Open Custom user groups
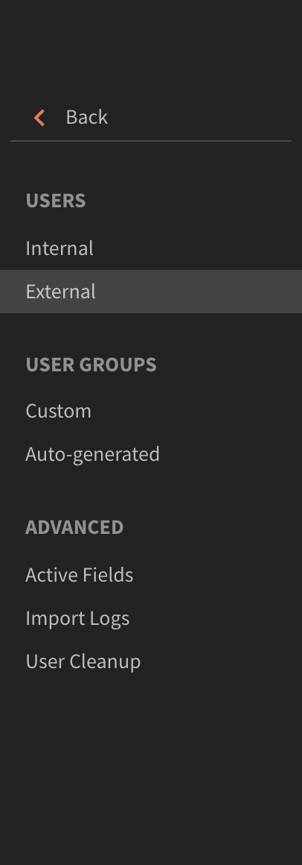The height and width of the screenshot is (865, 302). [58, 411]
